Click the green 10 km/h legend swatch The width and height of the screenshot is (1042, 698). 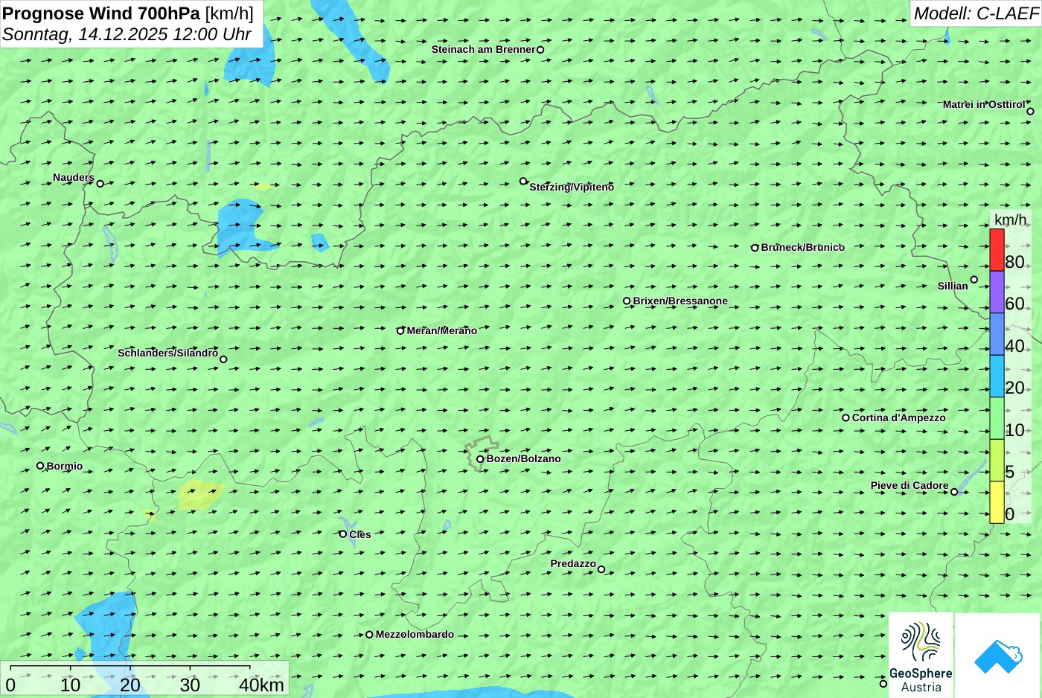pos(997,418)
